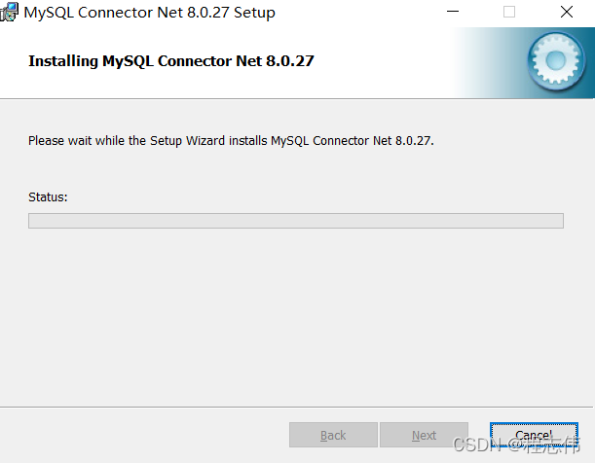Click the disabled Back button
The height and width of the screenshot is (463, 595).
point(333,435)
